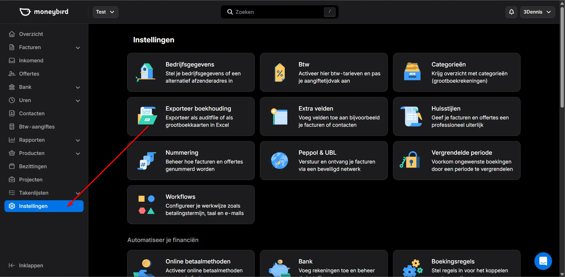This screenshot has width=565, height=277.
Task: Click the Bedrijfsgegevens birdhouse icon
Action: point(146,72)
